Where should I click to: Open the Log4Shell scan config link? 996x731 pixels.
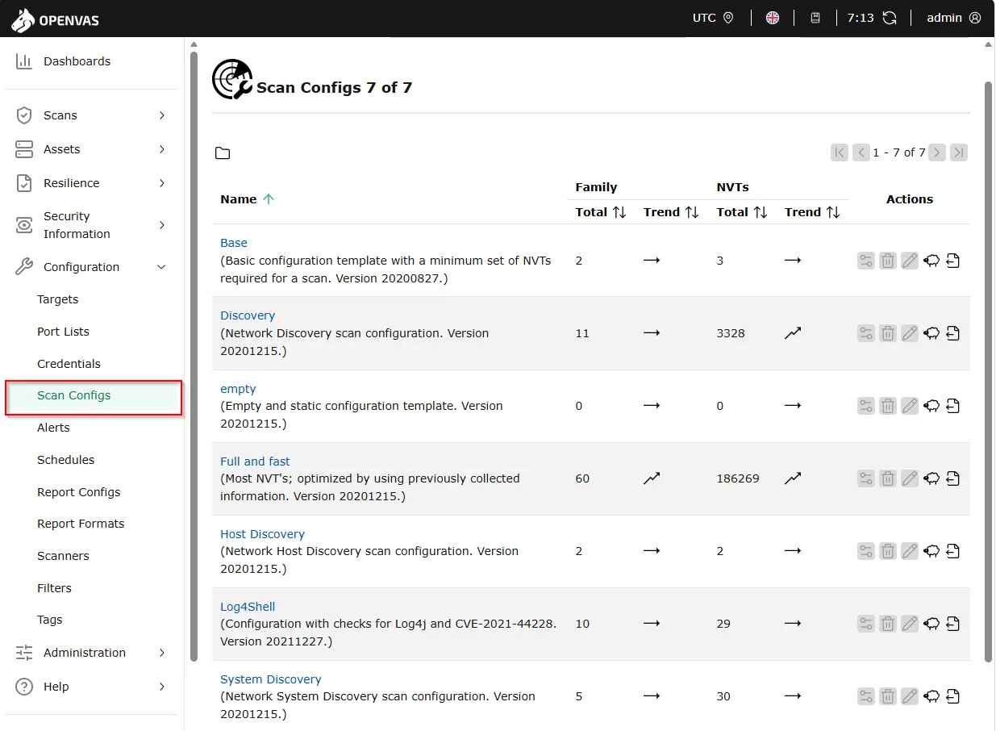[x=248, y=607]
